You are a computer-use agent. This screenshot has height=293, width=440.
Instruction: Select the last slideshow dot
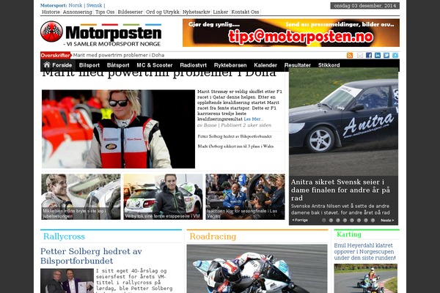pyautogui.click(x=373, y=220)
